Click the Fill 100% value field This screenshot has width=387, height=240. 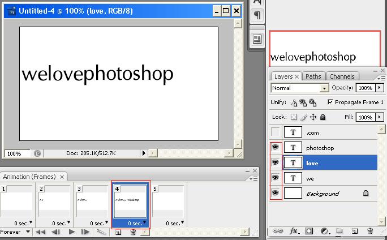[x=365, y=117]
